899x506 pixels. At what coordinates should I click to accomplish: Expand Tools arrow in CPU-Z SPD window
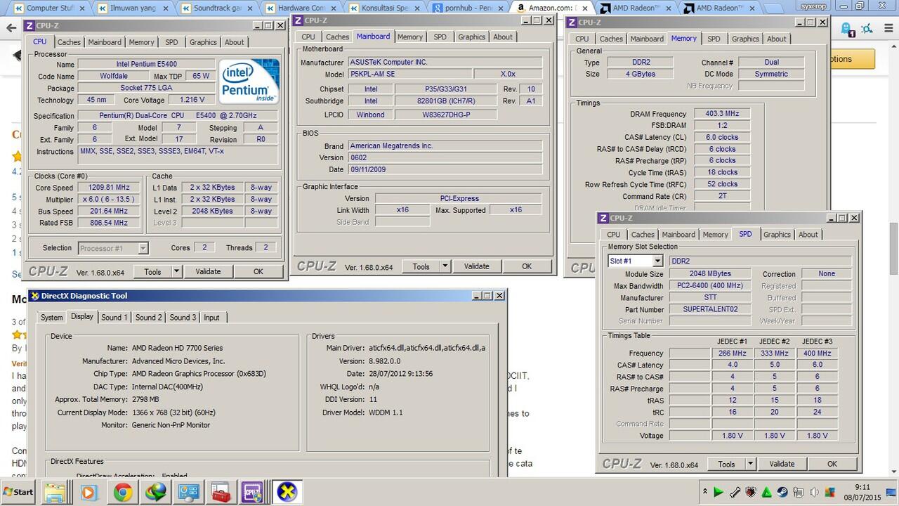750,464
